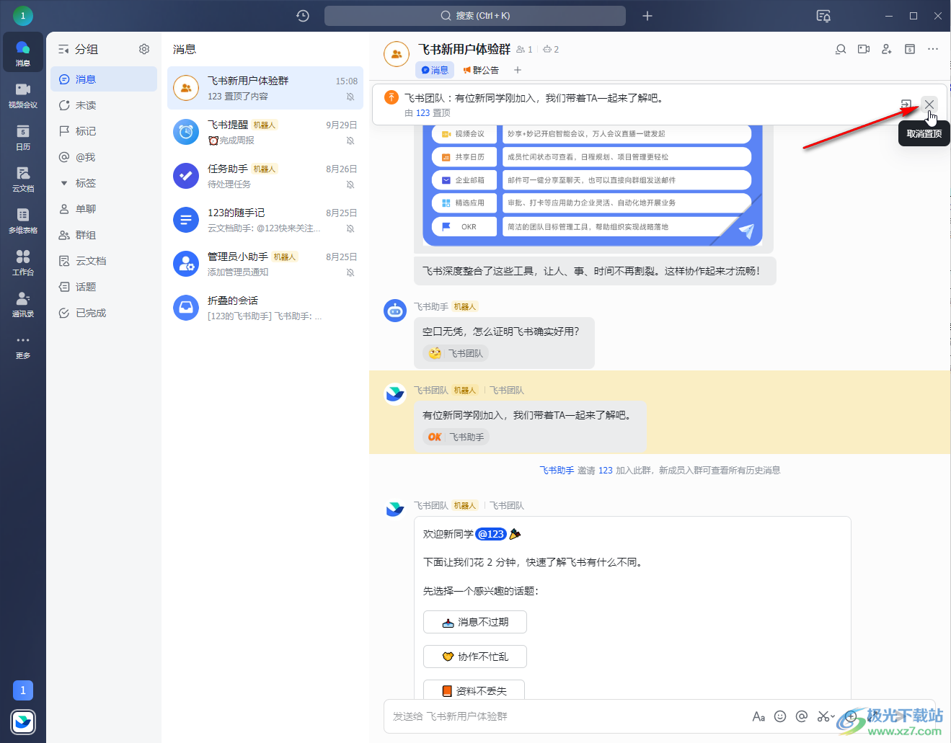The width and height of the screenshot is (951, 743).
Task: Insert an @ mention in the message box
Action: [x=802, y=716]
